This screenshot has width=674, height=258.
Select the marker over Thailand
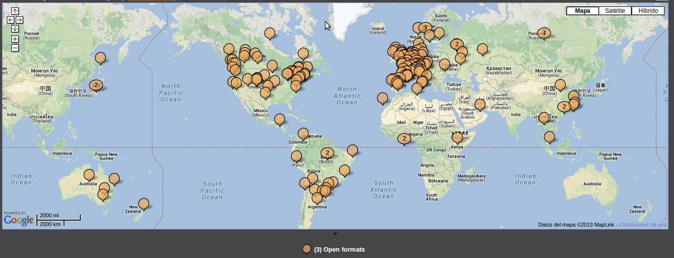pos(544,118)
